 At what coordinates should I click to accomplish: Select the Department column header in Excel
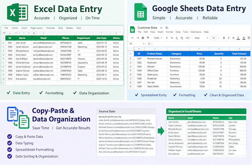(84, 38)
